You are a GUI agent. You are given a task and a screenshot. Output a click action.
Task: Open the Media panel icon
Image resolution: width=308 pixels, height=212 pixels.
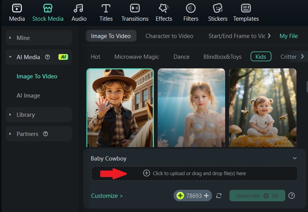click(x=17, y=8)
